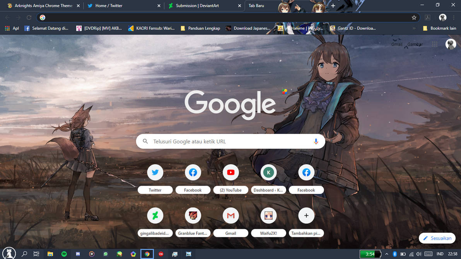This screenshot has width=461, height=259.
Task: Open Selamat Datang di... Facebook bookmark
Action: (x=46, y=28)
